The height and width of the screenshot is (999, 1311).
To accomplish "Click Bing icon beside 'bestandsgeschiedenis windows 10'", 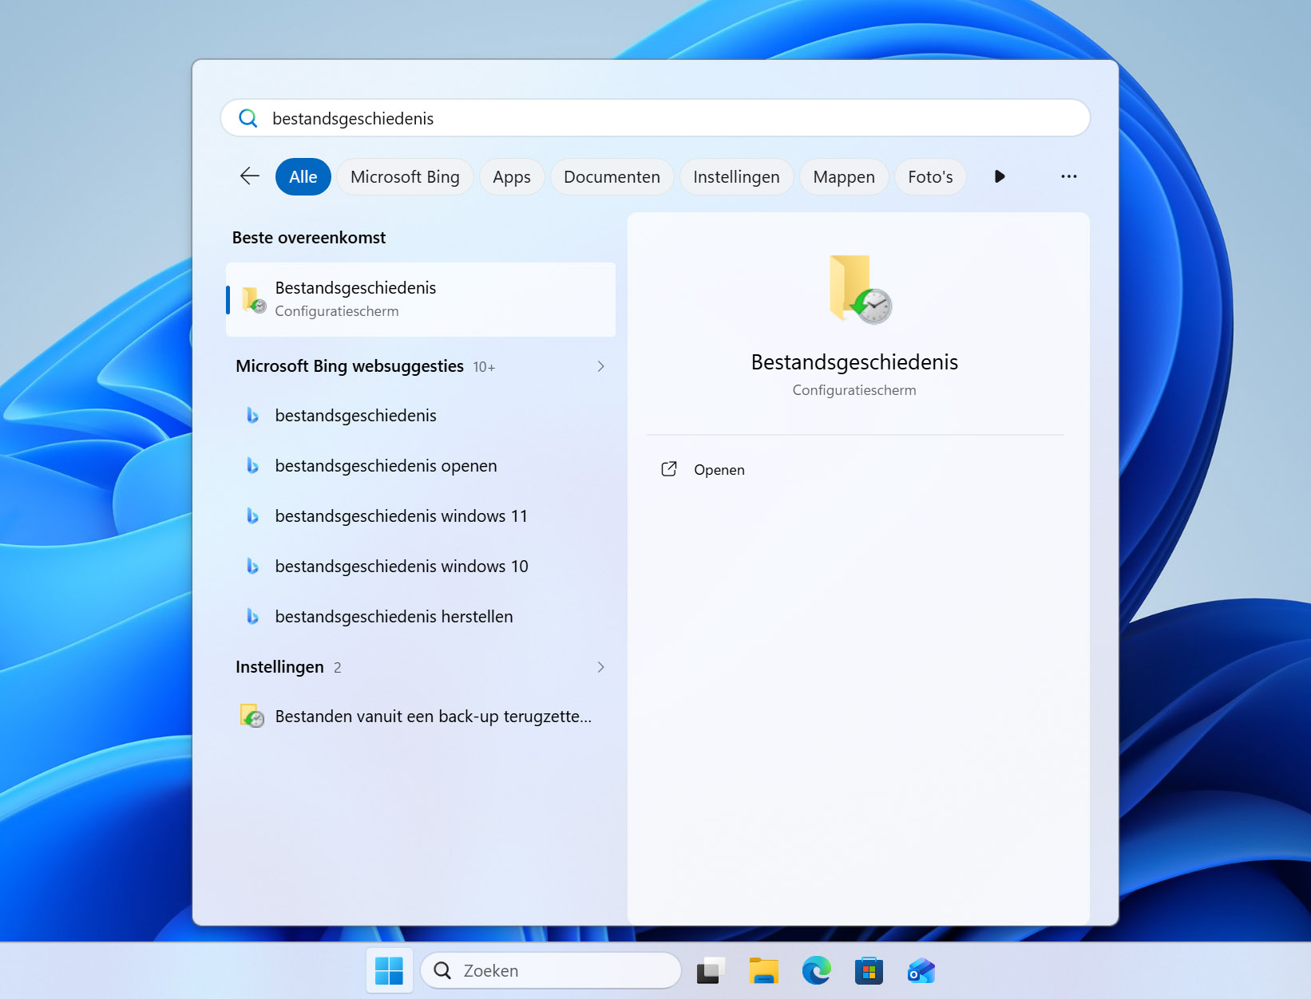I will 252,567.
